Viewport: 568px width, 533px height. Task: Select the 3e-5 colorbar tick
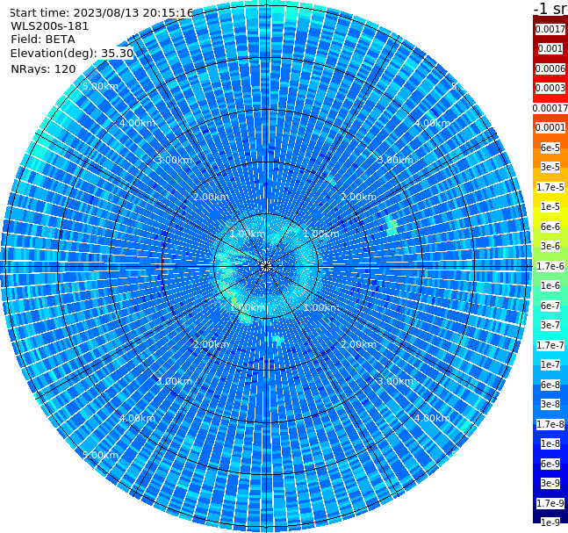pyautogui.click(x=550, y=167)
